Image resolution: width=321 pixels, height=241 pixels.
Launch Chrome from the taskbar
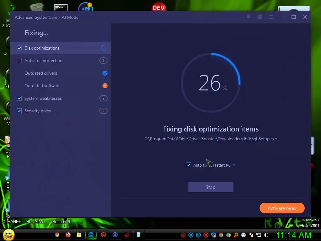57,235
